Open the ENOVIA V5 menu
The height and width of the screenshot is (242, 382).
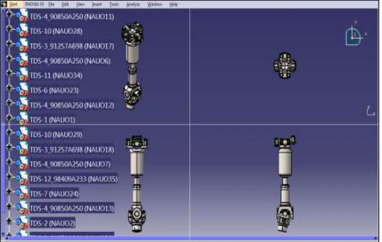tap(34, 4)
